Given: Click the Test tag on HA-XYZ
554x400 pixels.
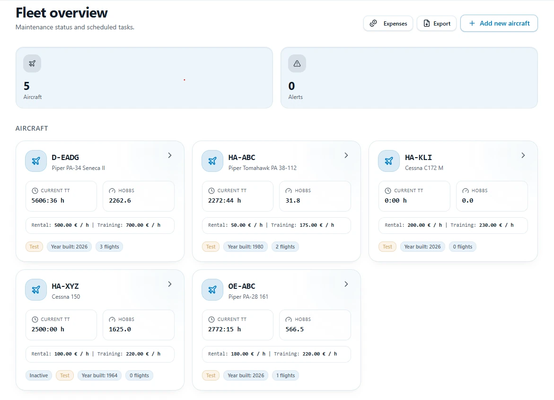Looking at the screenshot, I should 65,375.
